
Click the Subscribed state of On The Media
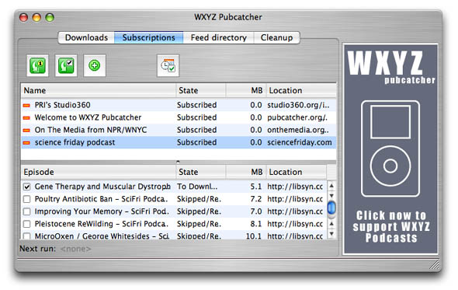197,130
